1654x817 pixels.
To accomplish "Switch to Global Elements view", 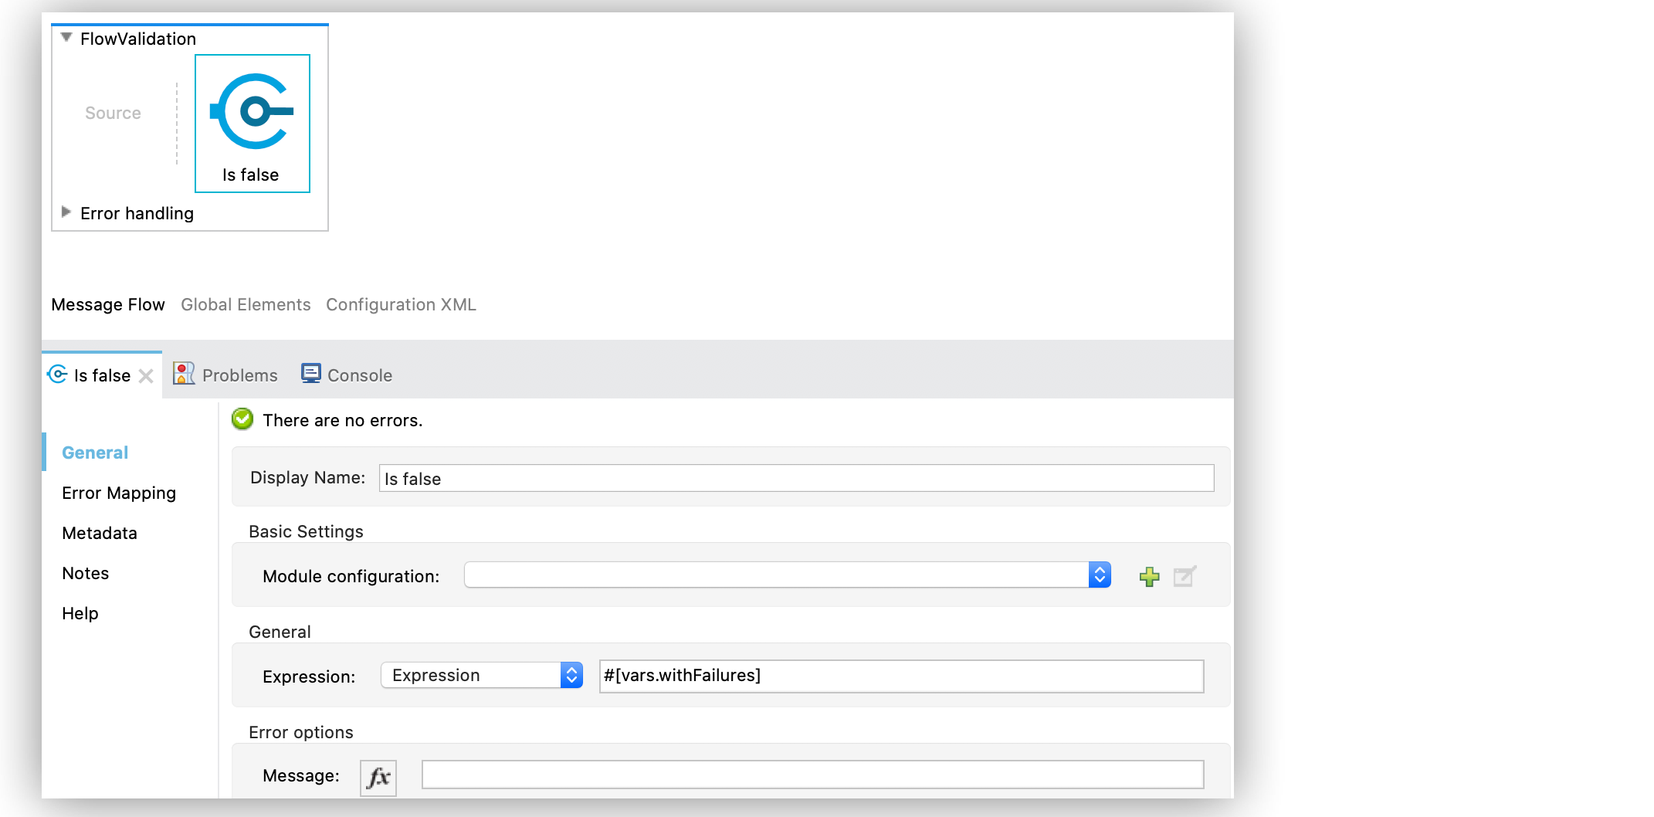I will (246, 305).
